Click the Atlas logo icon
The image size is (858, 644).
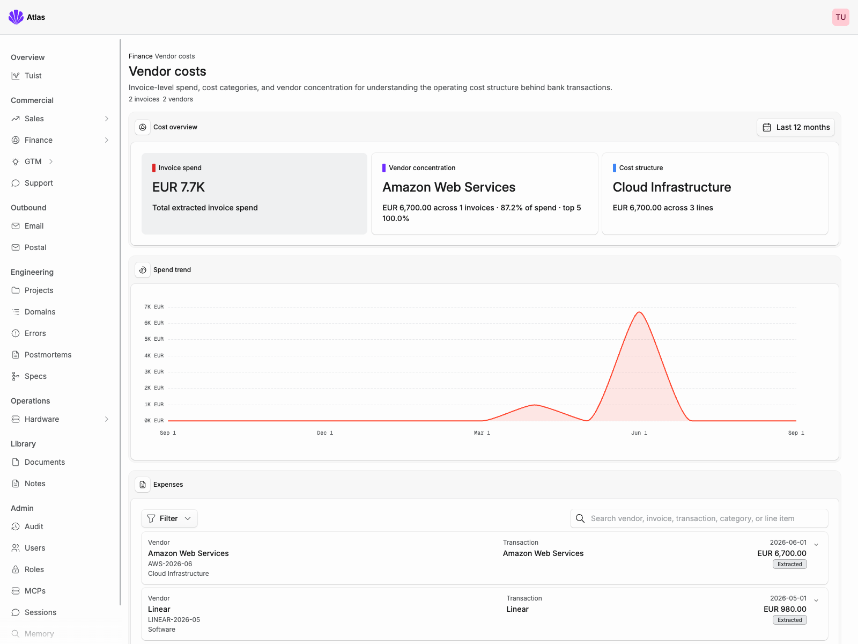[16, 17]
